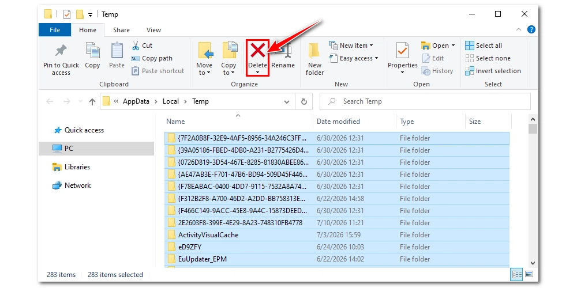577x288 pixels.
Task: Switch to the Share ribbon tab
Action: pyautogui.click(x=121, y=30)
